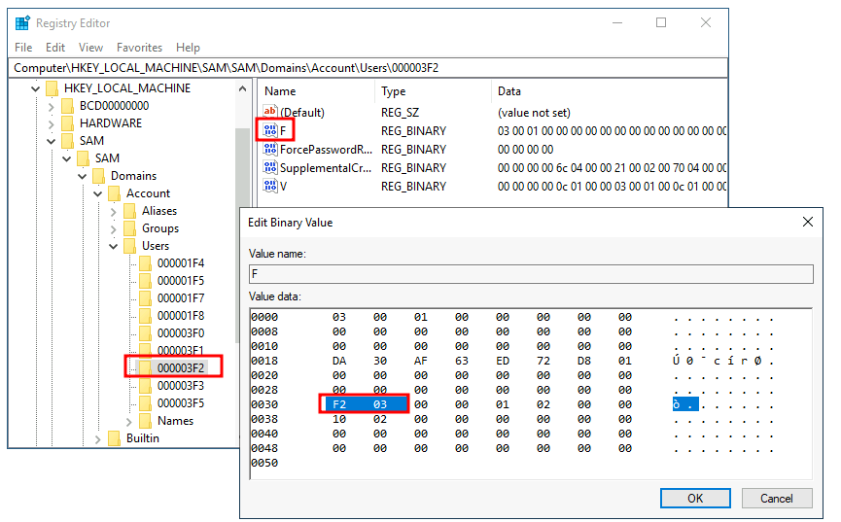Click the 000003F3 folder icon

pos(145,386)
